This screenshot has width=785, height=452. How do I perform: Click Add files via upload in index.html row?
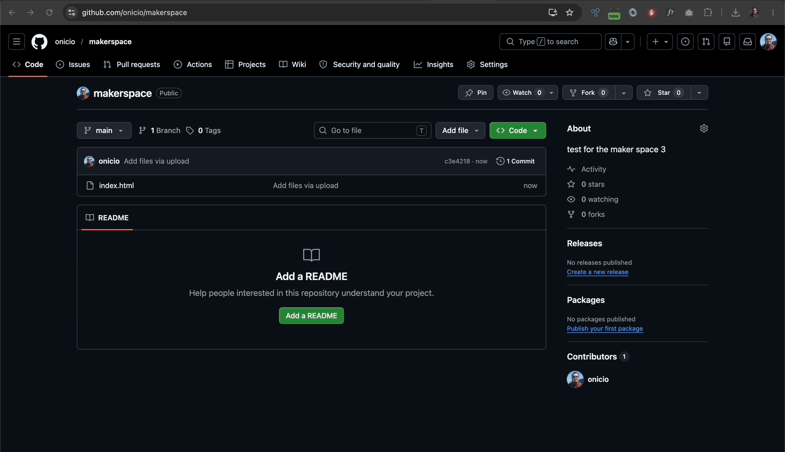pyautogui.click(x=306, y=185)
